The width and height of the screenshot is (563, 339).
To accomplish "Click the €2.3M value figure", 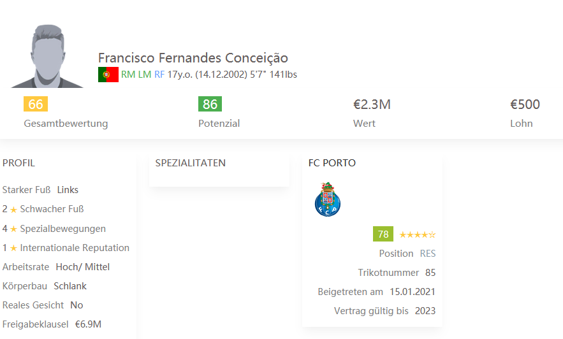I will pyautogui.click(x=372, y=105).
